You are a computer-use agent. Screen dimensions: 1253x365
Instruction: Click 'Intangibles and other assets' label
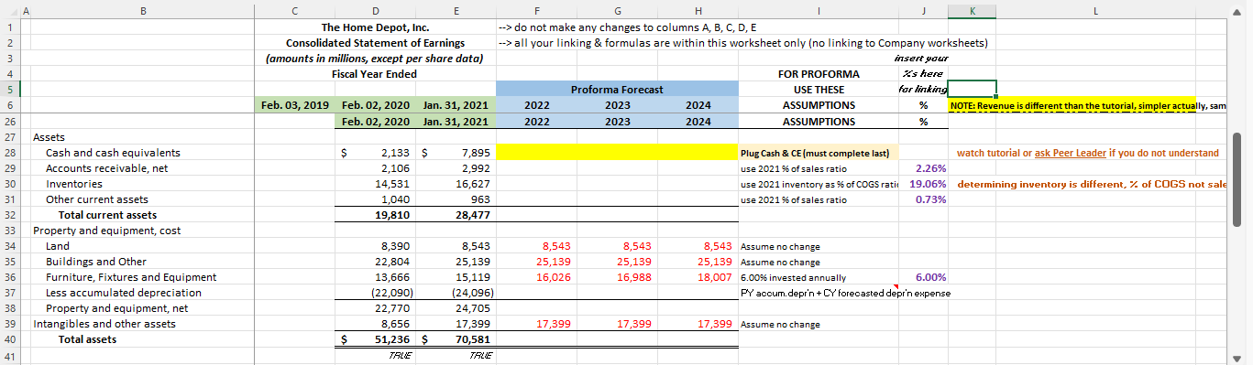104,324
